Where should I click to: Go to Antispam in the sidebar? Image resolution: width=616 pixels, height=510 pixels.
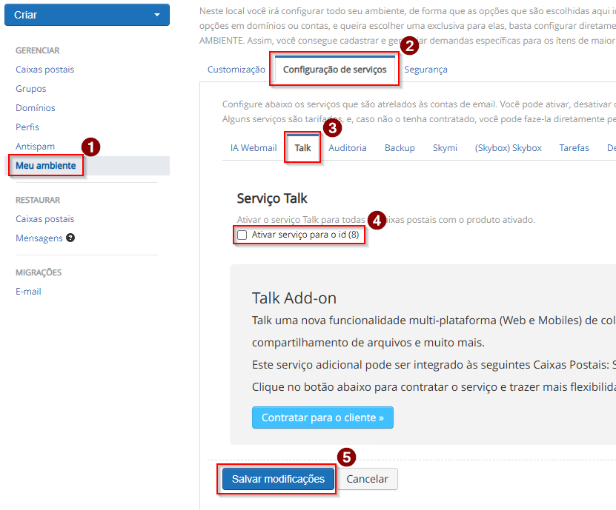35,147
